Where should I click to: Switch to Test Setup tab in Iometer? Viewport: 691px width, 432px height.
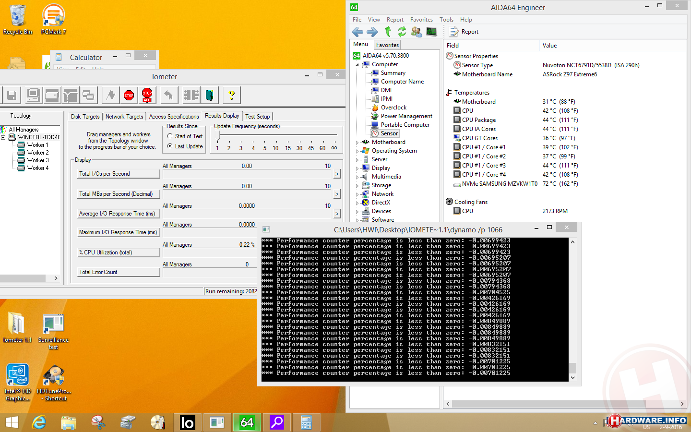(258, 117)
